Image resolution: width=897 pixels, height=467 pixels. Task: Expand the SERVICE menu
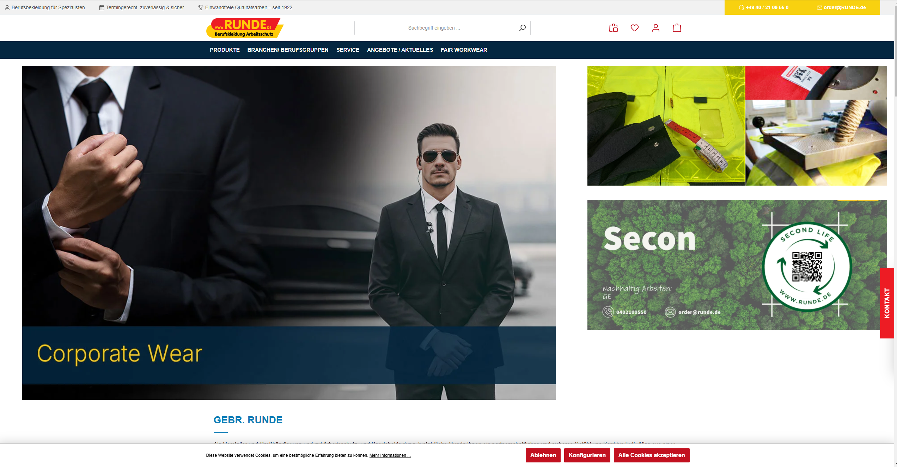coord(348,50)
